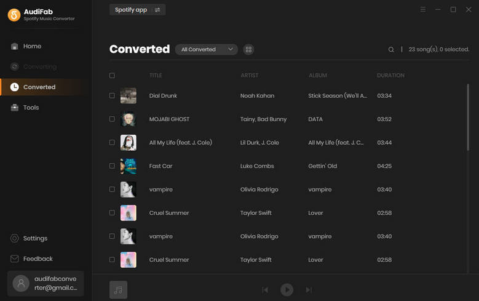
Task: Switch to grid view layout
Action: 248,49
